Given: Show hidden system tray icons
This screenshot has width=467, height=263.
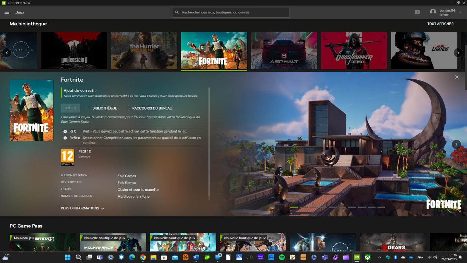Looking at the screenshot, I should pyautogui.click(x=380, y=257).
